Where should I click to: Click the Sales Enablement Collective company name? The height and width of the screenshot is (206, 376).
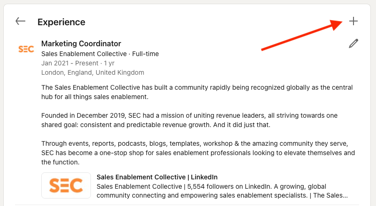pos(84,54)
